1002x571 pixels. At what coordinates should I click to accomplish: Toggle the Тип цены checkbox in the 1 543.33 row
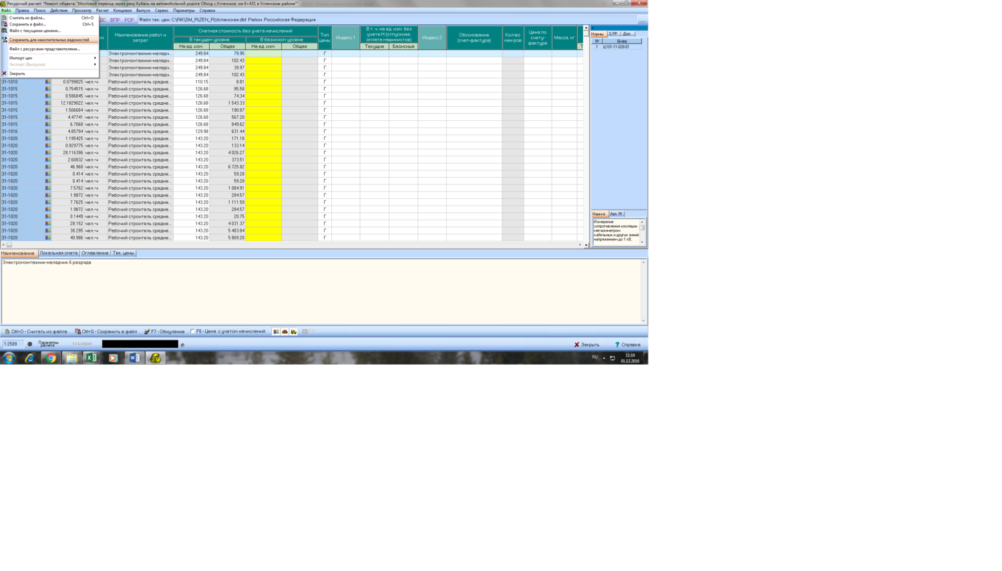(325, 103)
